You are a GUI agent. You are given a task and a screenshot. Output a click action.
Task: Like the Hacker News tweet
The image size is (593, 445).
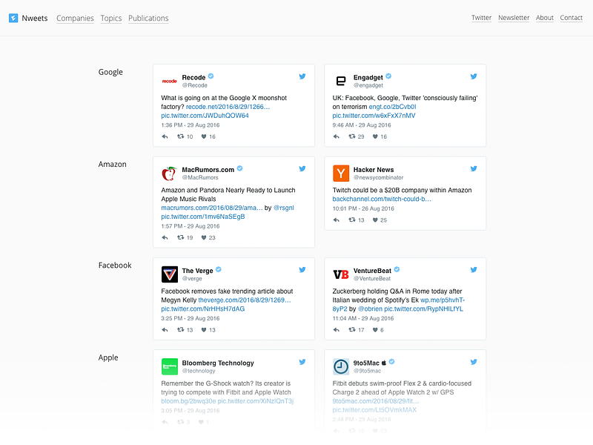375,220
